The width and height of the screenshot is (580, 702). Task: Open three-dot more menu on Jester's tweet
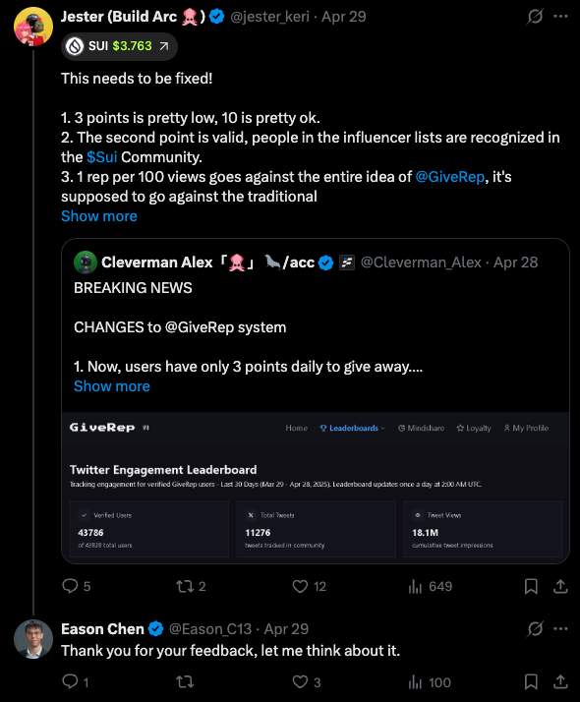click(x=560, y=17)
